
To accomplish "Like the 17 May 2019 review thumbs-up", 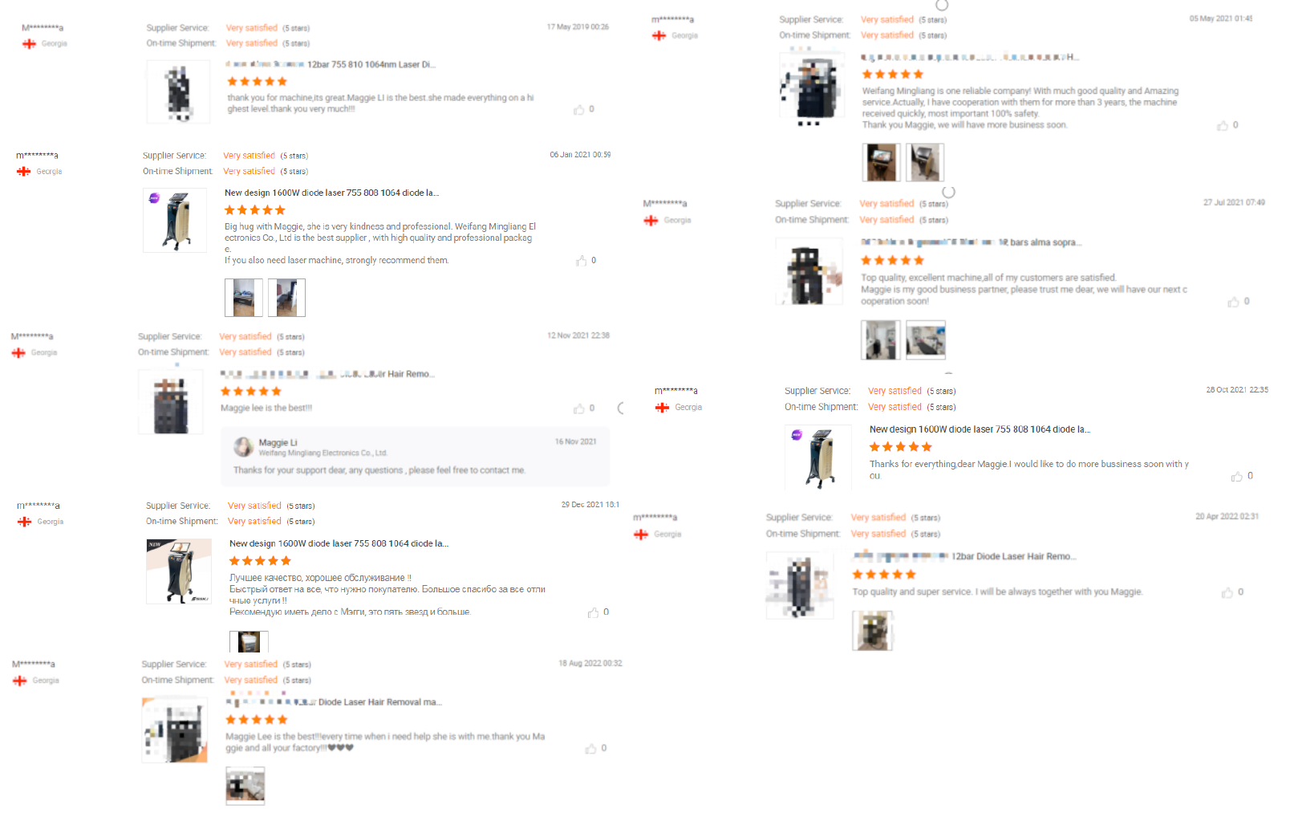I will tap(578, 110).
